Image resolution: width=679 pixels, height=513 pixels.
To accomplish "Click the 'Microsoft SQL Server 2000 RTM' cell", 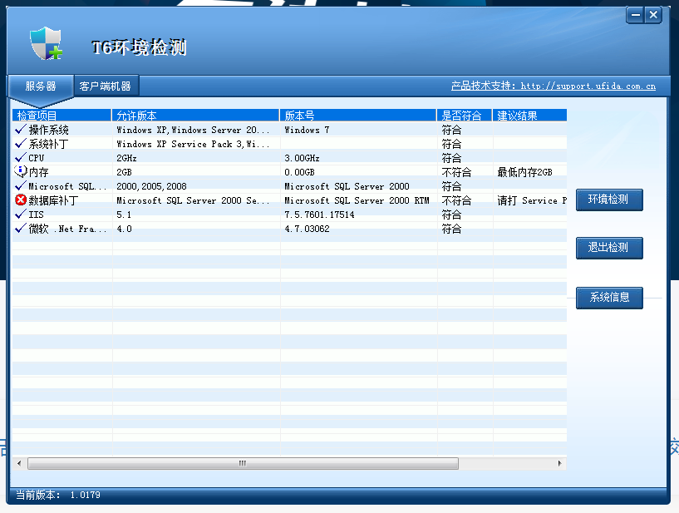I will (x=357, y=200).
